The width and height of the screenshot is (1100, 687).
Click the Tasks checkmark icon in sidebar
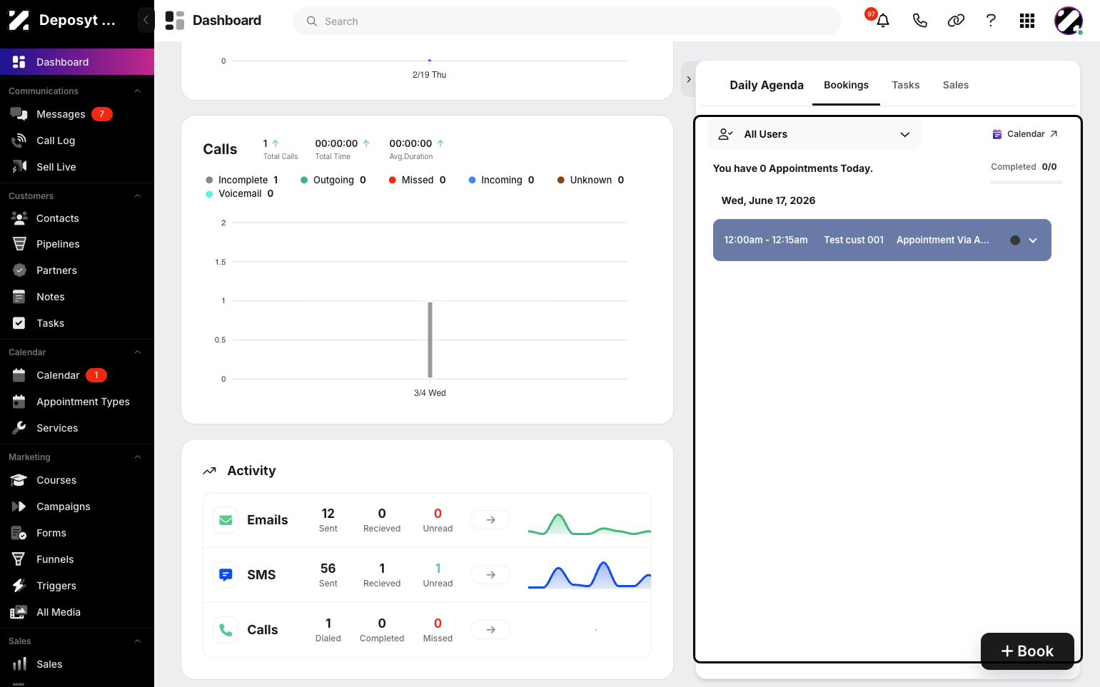[19, 323]
